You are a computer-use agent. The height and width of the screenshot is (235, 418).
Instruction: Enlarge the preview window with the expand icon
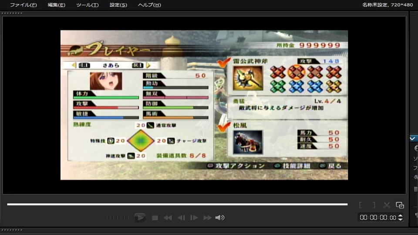pyautogui.click(x=400, y=205)
